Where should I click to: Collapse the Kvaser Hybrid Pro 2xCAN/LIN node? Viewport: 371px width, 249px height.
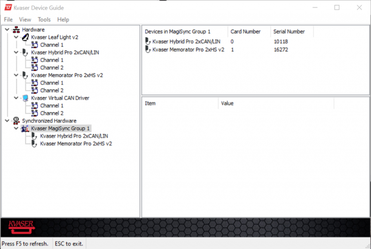(x=16, y=52)
